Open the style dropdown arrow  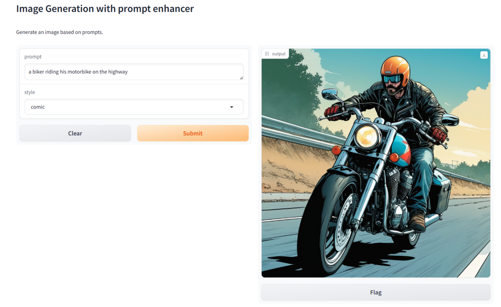(x=232, y=107)
